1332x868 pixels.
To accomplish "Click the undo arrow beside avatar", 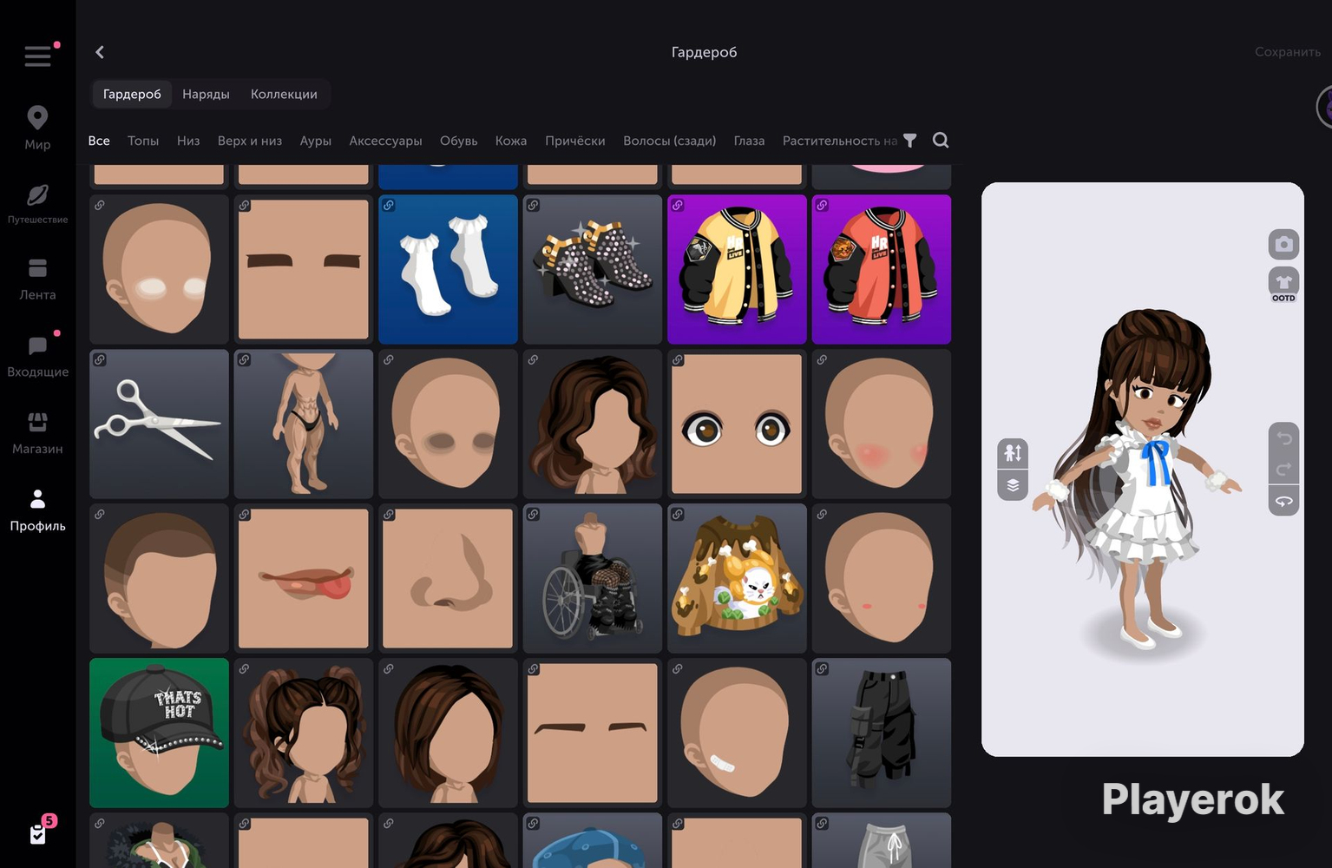I will point(1283,437).
